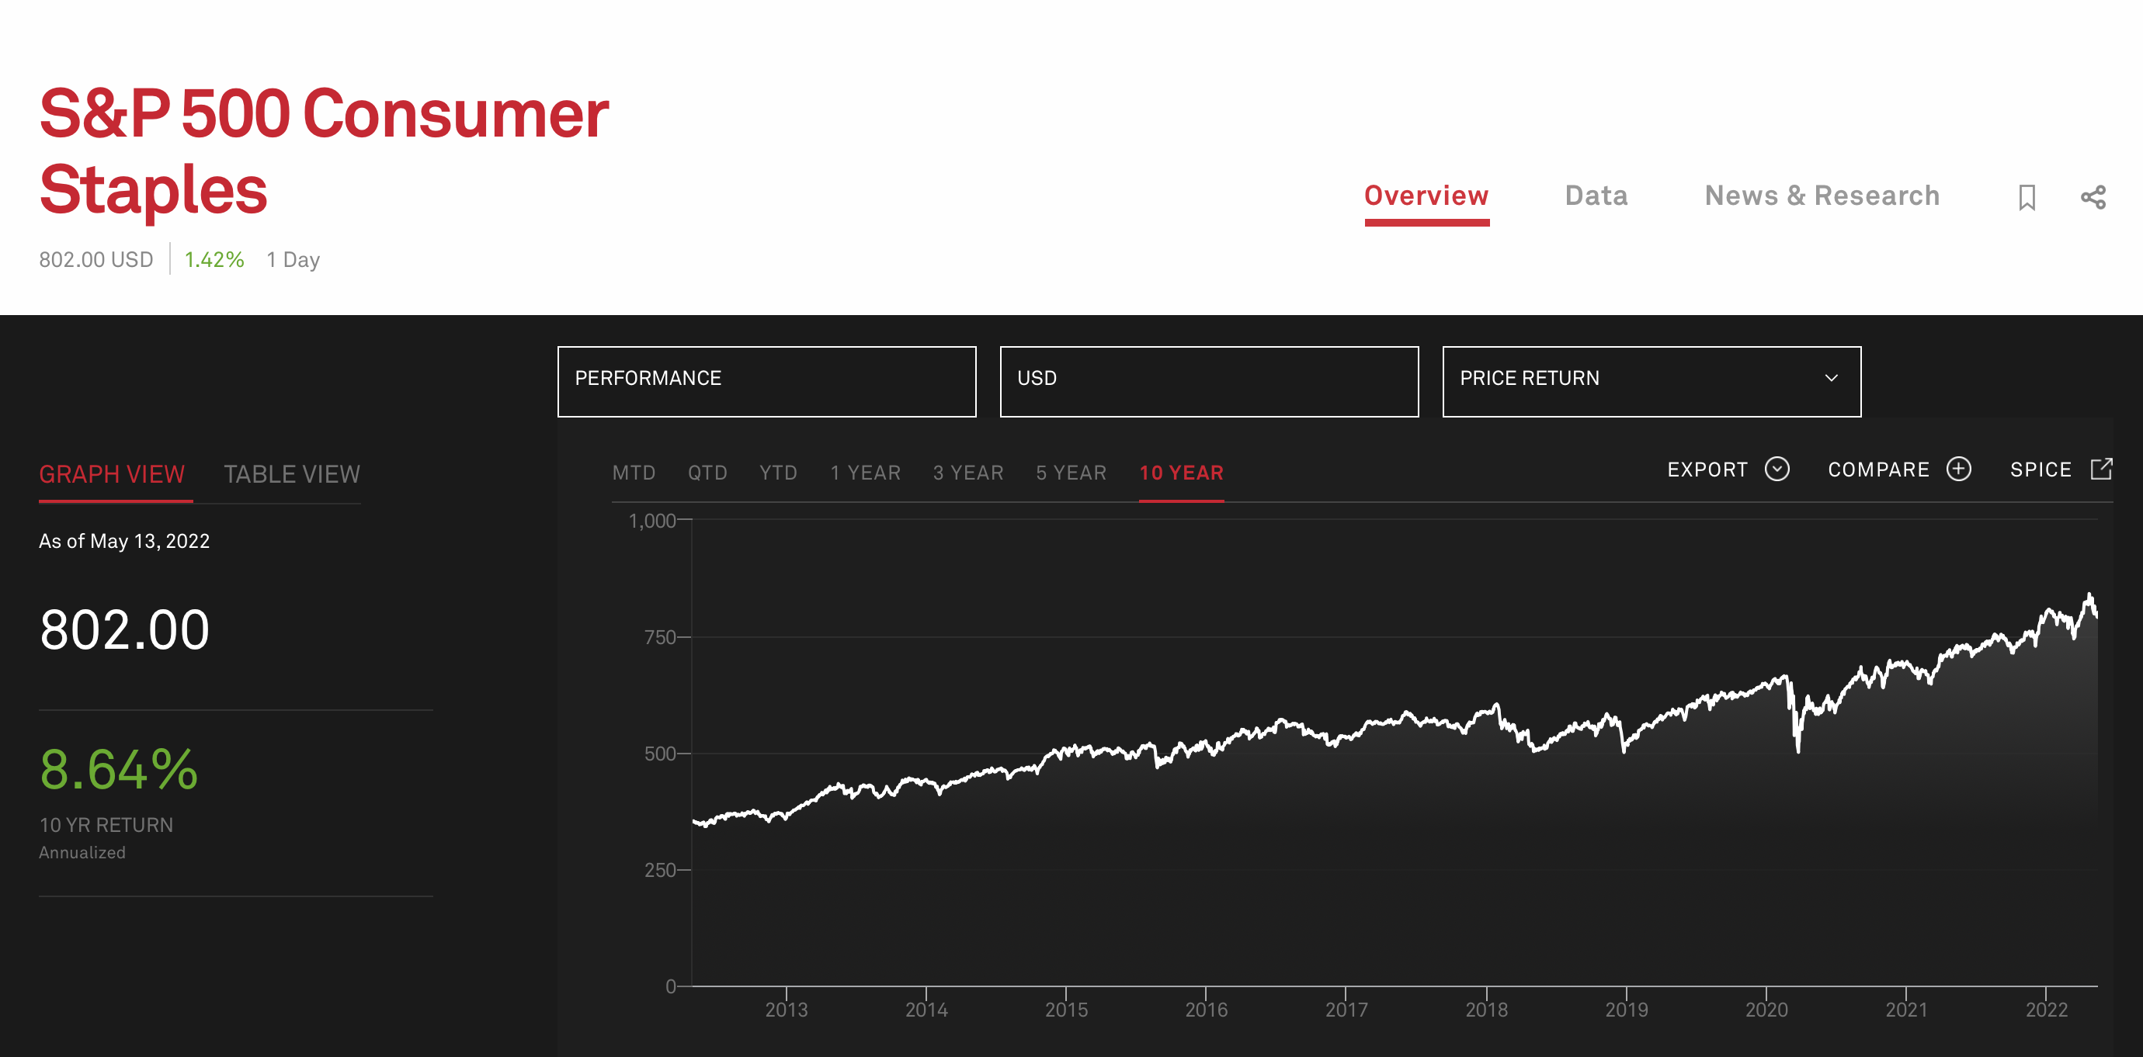Open the USD currency selector box

(x=1209, y=382)
